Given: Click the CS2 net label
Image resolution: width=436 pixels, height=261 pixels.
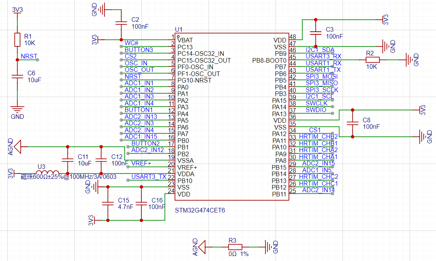Looking at the screenshot, I should click(x=131, y=56).
